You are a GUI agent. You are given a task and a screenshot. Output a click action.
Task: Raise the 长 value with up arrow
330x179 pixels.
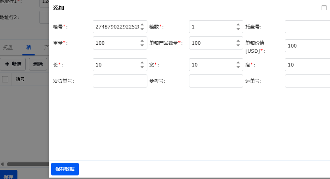142,62
